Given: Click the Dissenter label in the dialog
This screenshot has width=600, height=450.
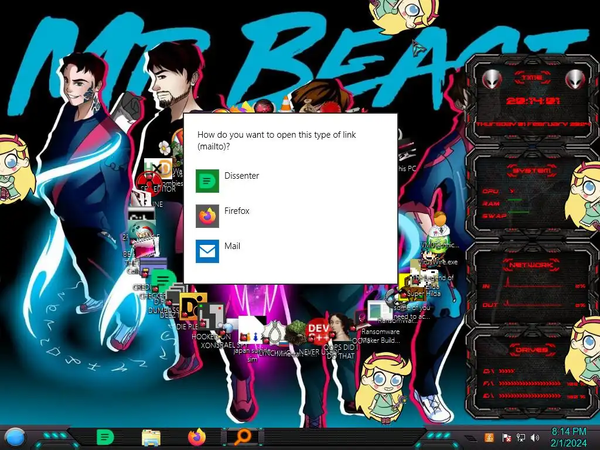Looking at the screenshot, I should tap(241, 176).
